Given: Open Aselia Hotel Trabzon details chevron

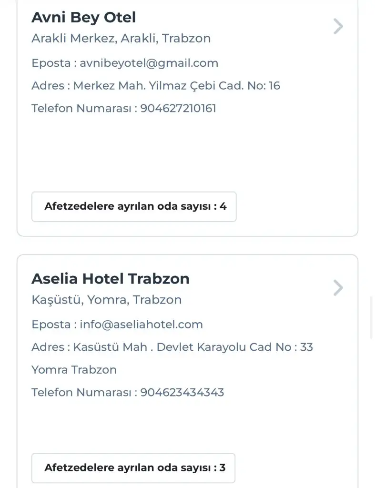Looking at the screenshot, I should click(338, 288).
